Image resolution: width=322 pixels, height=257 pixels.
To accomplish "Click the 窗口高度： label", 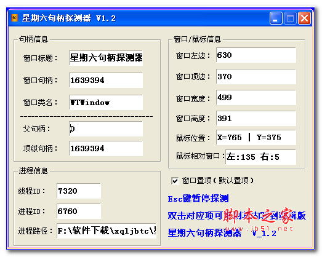I will point(193,119).
